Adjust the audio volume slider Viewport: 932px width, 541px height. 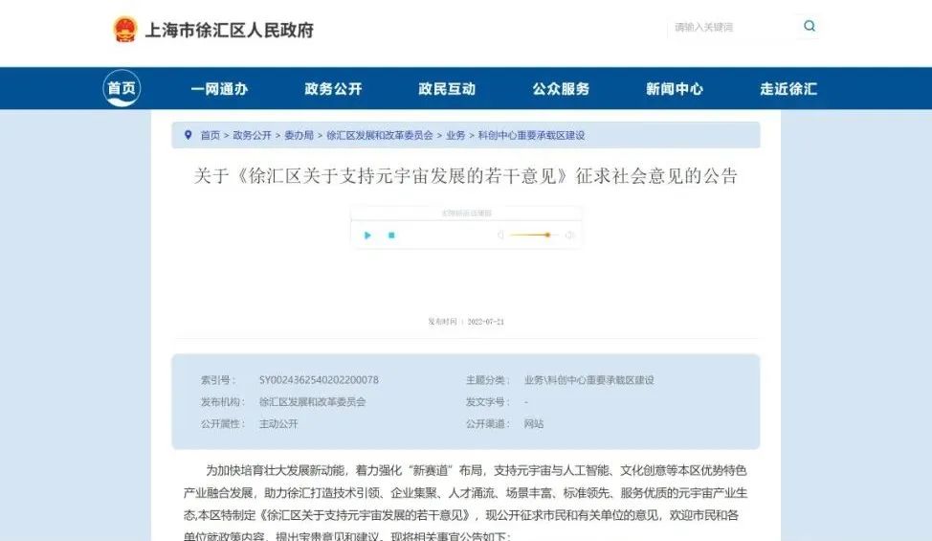546,235
